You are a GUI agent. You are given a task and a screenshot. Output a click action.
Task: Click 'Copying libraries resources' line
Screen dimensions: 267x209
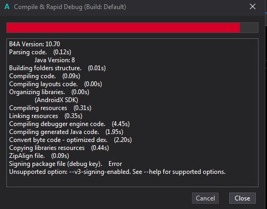click(59, 148)
